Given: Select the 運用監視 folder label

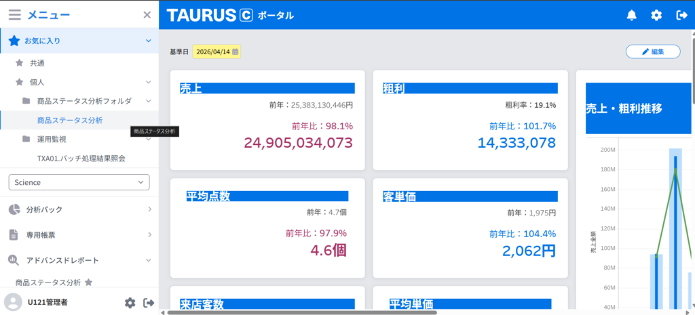Looking at the screenshot, I should pyautogui.click(x=52, y=140).
